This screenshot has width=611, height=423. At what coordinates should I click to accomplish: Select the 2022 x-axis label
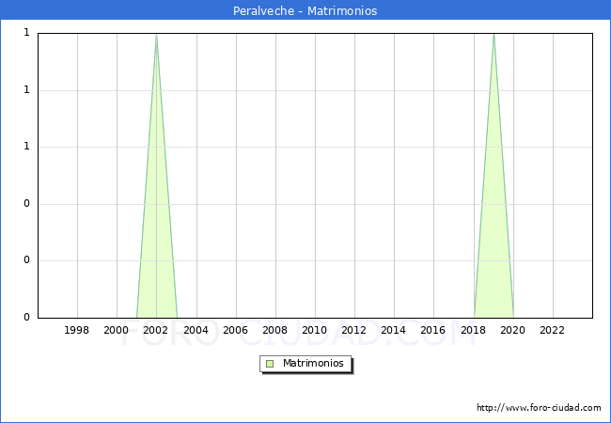point(552,330)
